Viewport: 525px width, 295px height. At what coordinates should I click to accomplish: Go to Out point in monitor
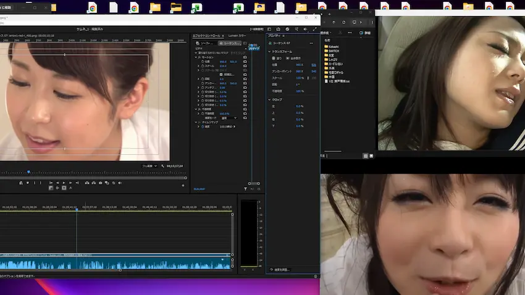tap(77, 183)
